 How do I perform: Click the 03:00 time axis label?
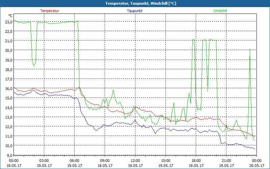tap(44, 161)
